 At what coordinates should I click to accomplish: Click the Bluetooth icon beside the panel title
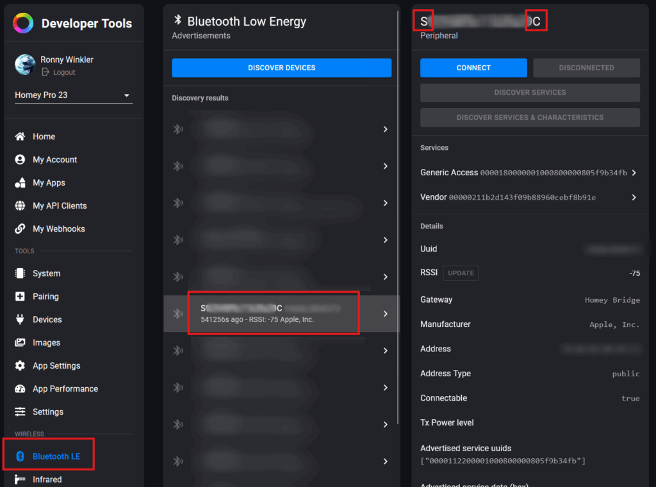tap(178, 20)
